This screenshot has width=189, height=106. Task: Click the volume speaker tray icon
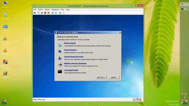(185, 97)
